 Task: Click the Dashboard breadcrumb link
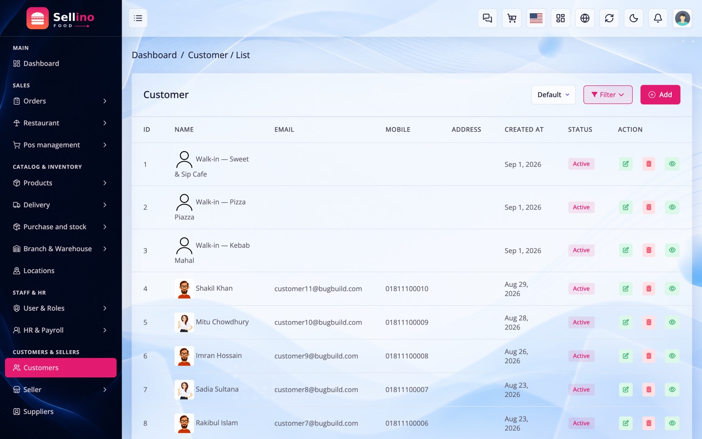pos(154,55)
